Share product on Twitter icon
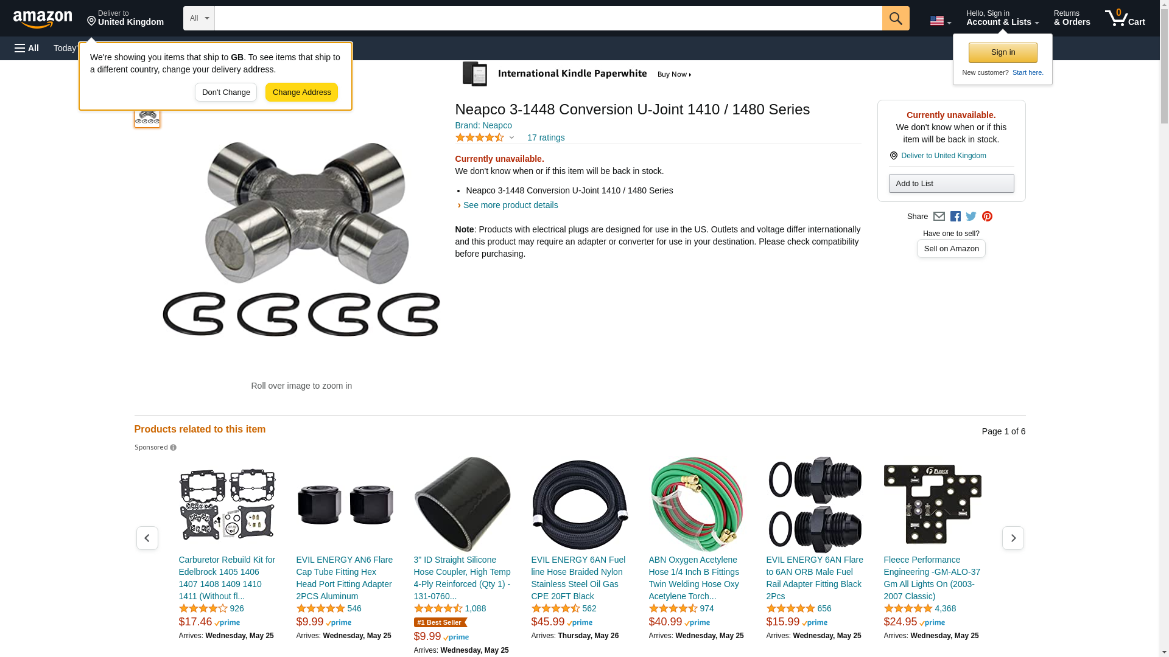Viewport: 1169px width, 657px height. click(971, 217)
